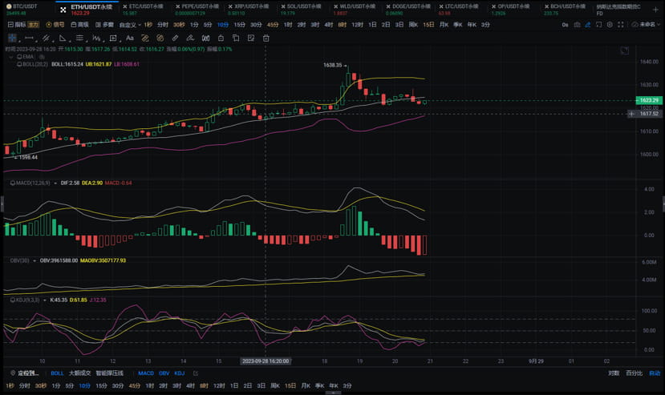Select the triangle shape drawing tool
Image resolution: width=665 pixels, height=395 pixels.
(x=63, y=38)
